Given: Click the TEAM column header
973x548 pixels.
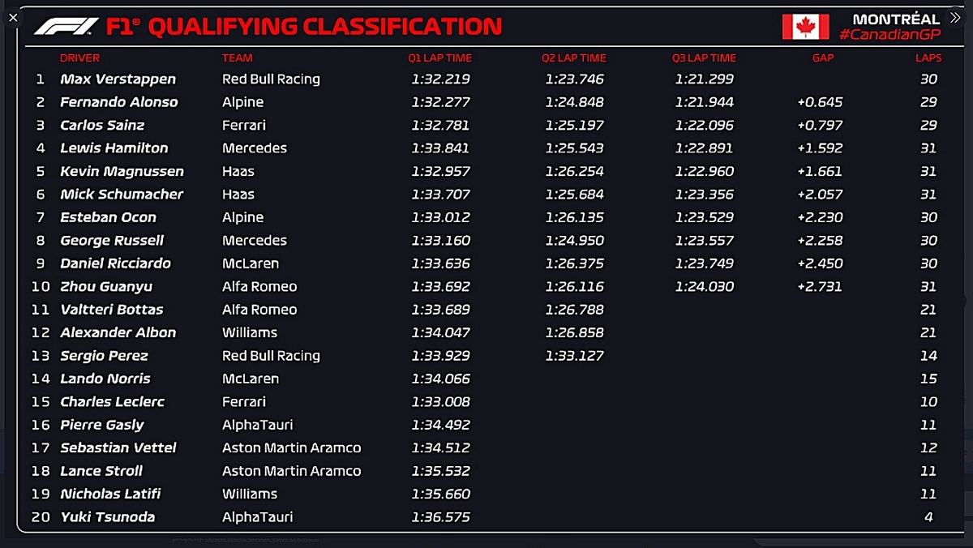Looking at the screenshot, I should coord(238,58).
